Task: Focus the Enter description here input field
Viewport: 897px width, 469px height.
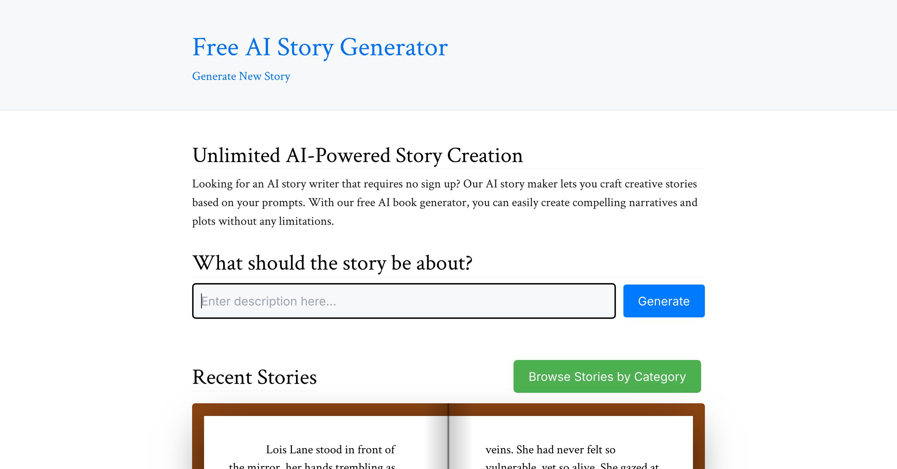Action: pyautogui.click(x=404, y=301)
